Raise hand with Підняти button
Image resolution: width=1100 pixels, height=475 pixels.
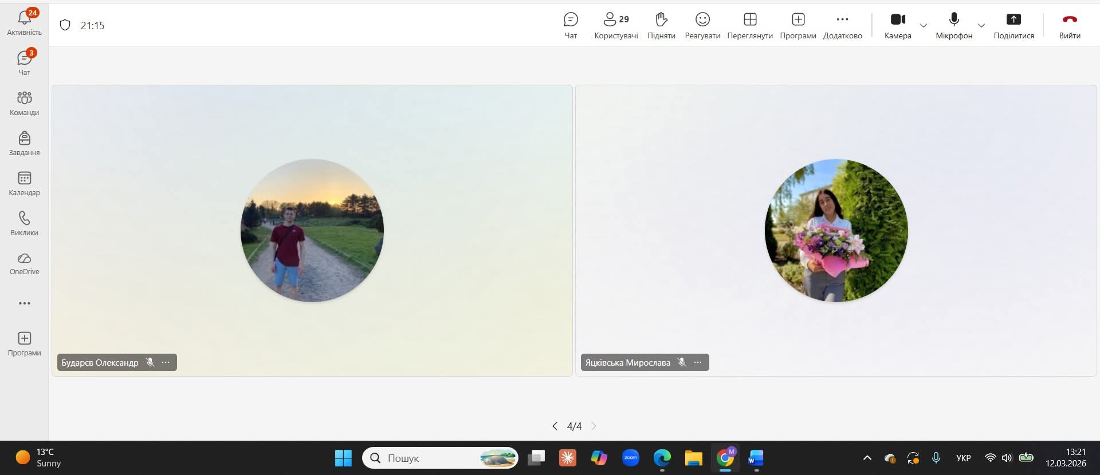pyautogui.click(x=661, y=25)
